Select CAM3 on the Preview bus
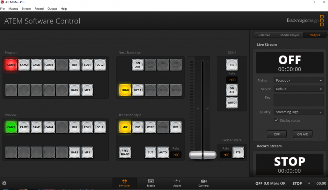The width and height of the screenshot is (328, 190). pos(36,127)
